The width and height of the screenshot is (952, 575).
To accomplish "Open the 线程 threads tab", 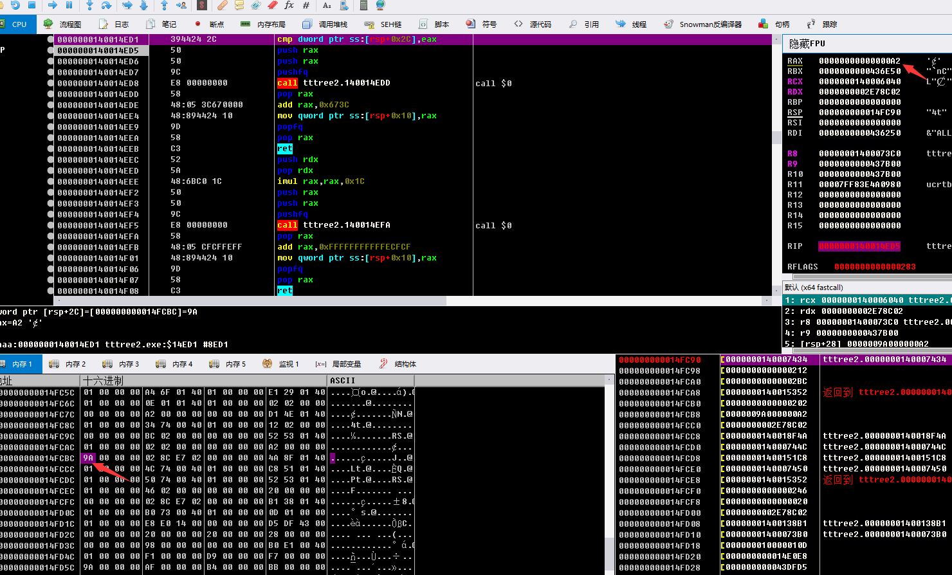I will pos(632,24).
